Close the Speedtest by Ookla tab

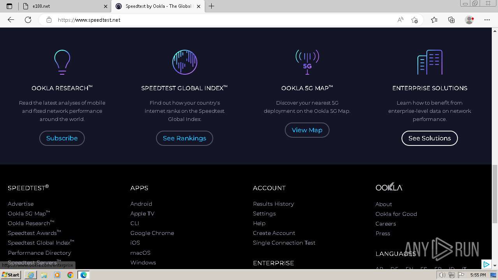coord(199,6)
